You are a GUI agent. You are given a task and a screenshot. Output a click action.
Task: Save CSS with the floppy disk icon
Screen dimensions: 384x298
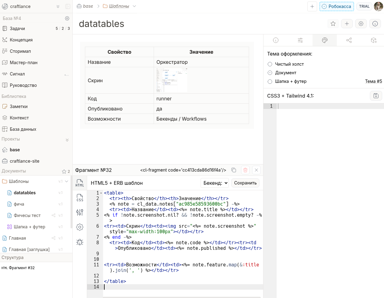coord(376,96)
